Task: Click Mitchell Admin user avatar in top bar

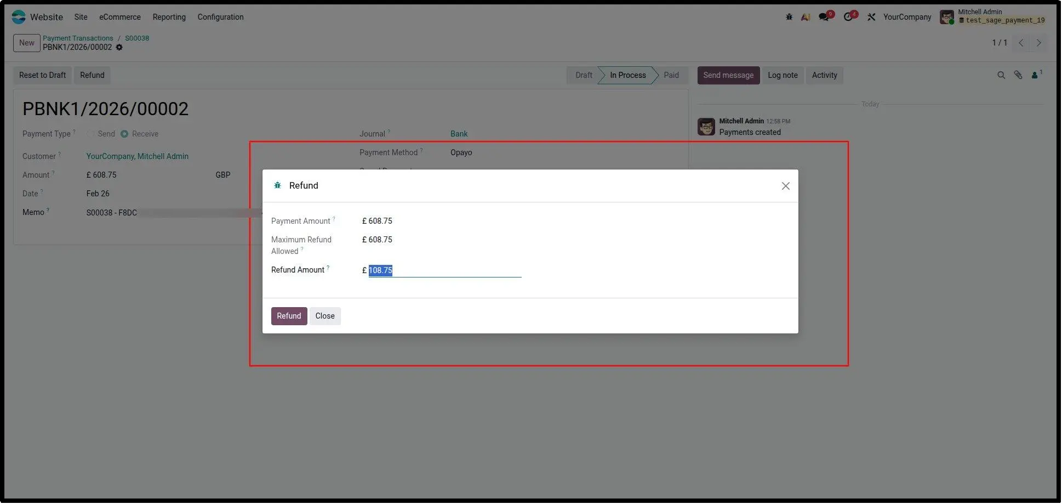Action: pyautogui.click(x=947, y=17)
